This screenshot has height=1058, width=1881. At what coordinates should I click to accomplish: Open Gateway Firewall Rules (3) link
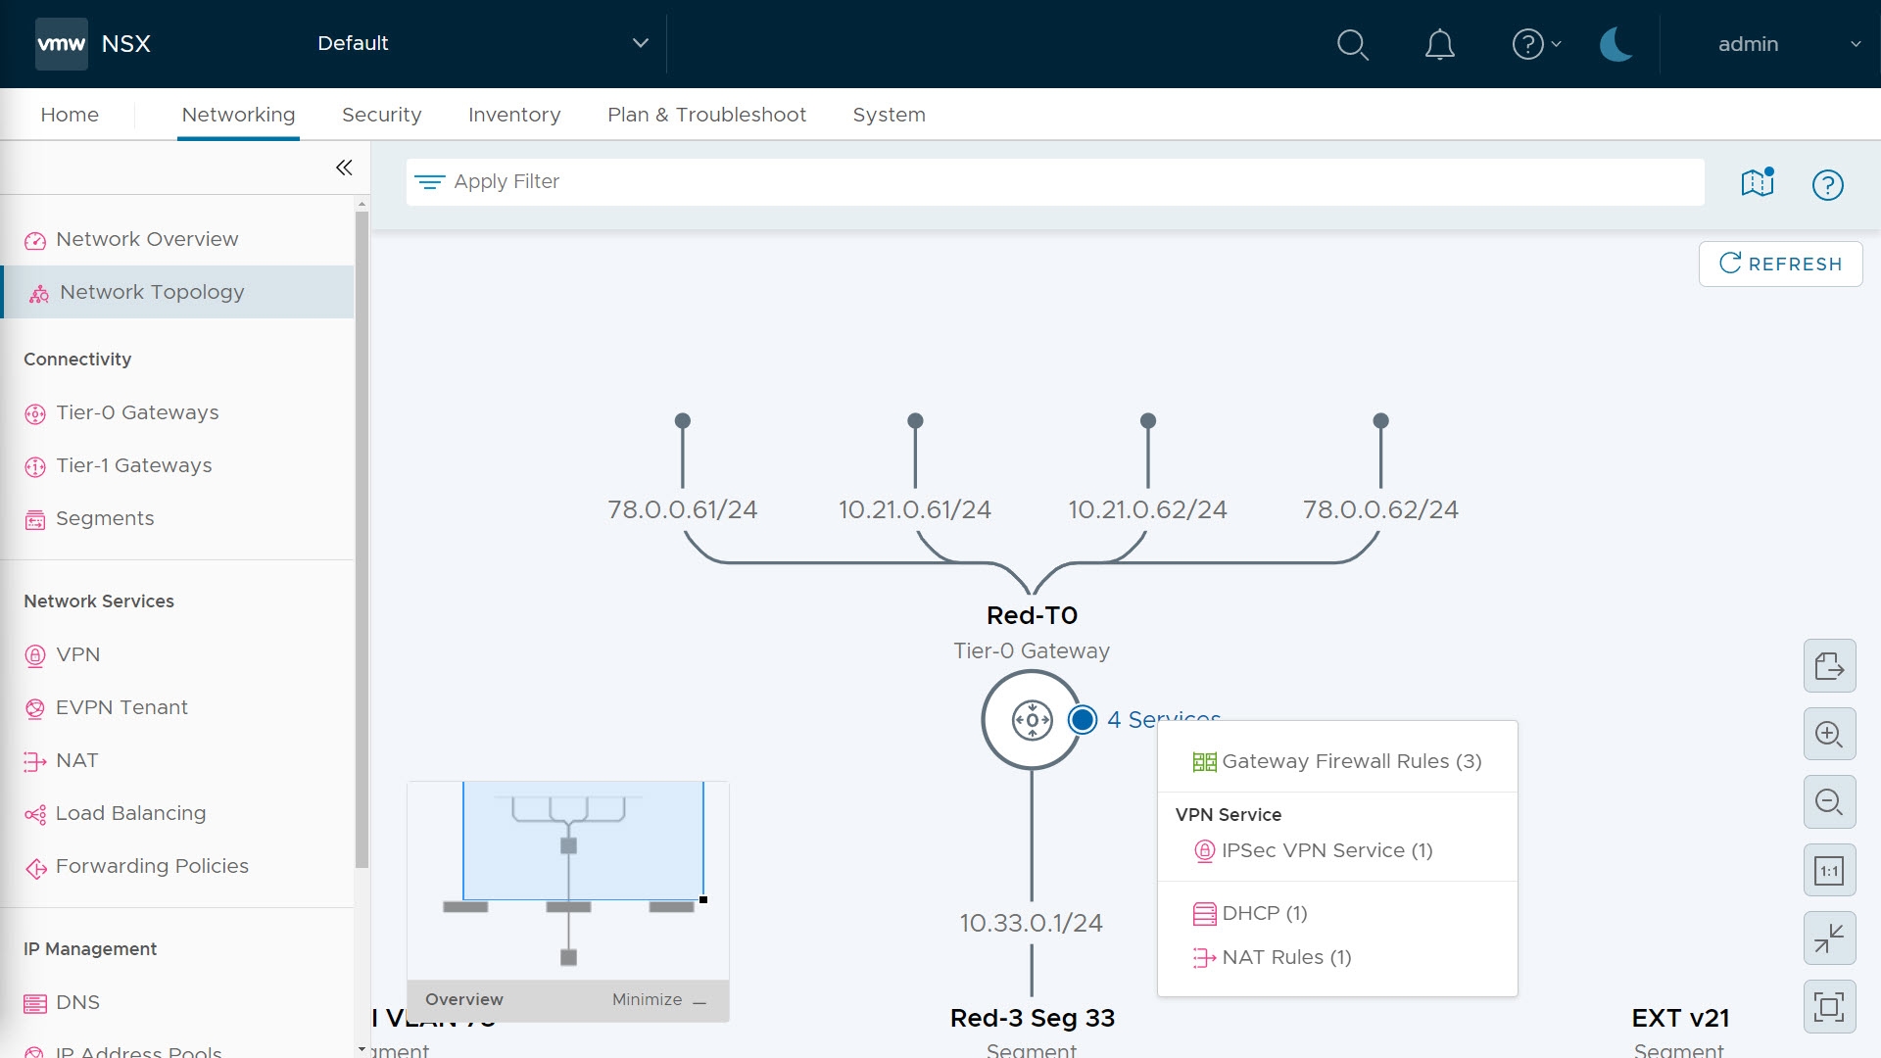[1351, 761]
